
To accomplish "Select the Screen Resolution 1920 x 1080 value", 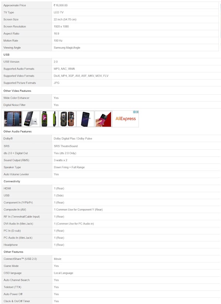I will click(61, 26).
